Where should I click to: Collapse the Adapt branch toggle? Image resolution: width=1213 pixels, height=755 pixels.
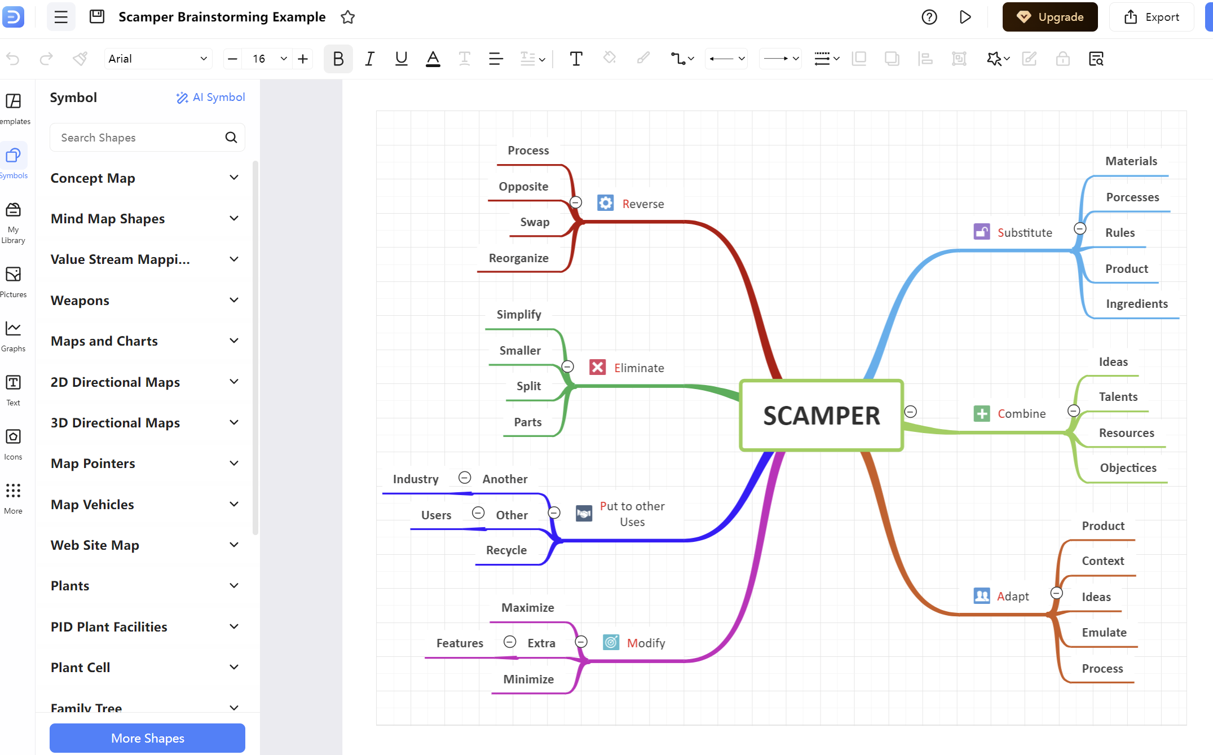(x=1057, y=593)
